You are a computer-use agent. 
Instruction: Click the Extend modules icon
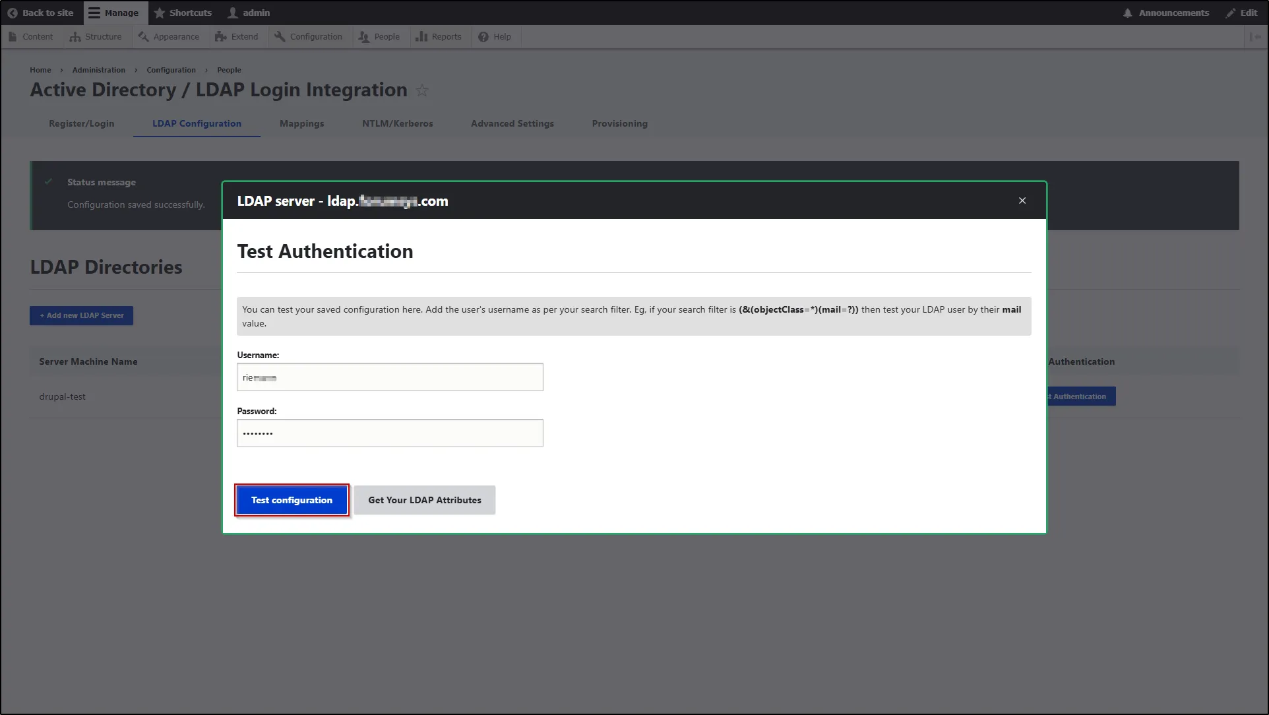coord(221,37)
